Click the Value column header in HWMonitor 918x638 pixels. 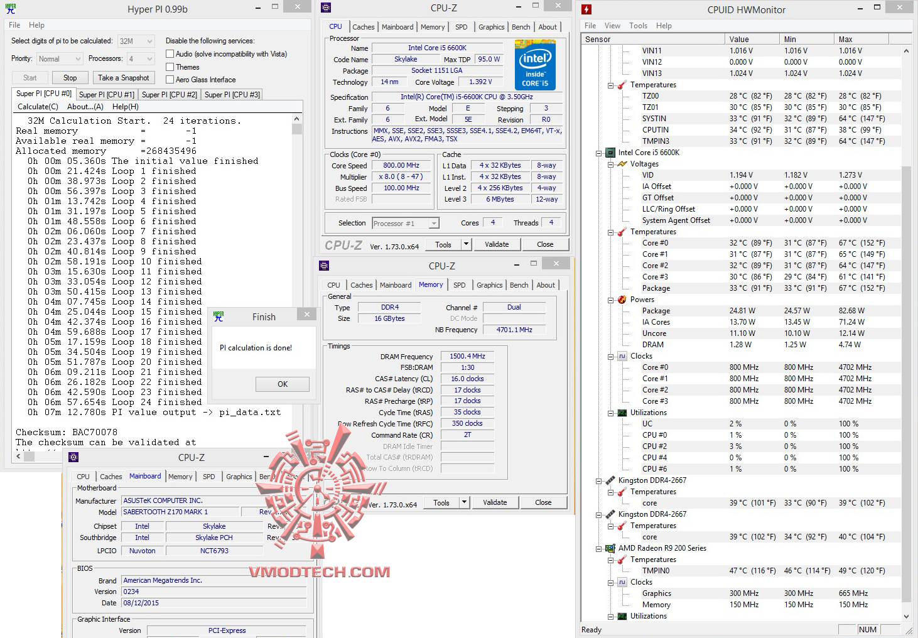[752, 39]
